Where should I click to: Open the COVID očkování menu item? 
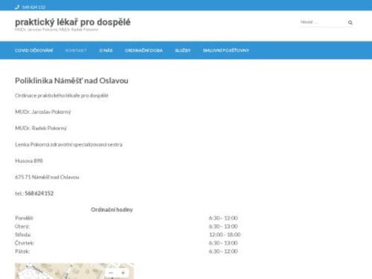[34, 51]
